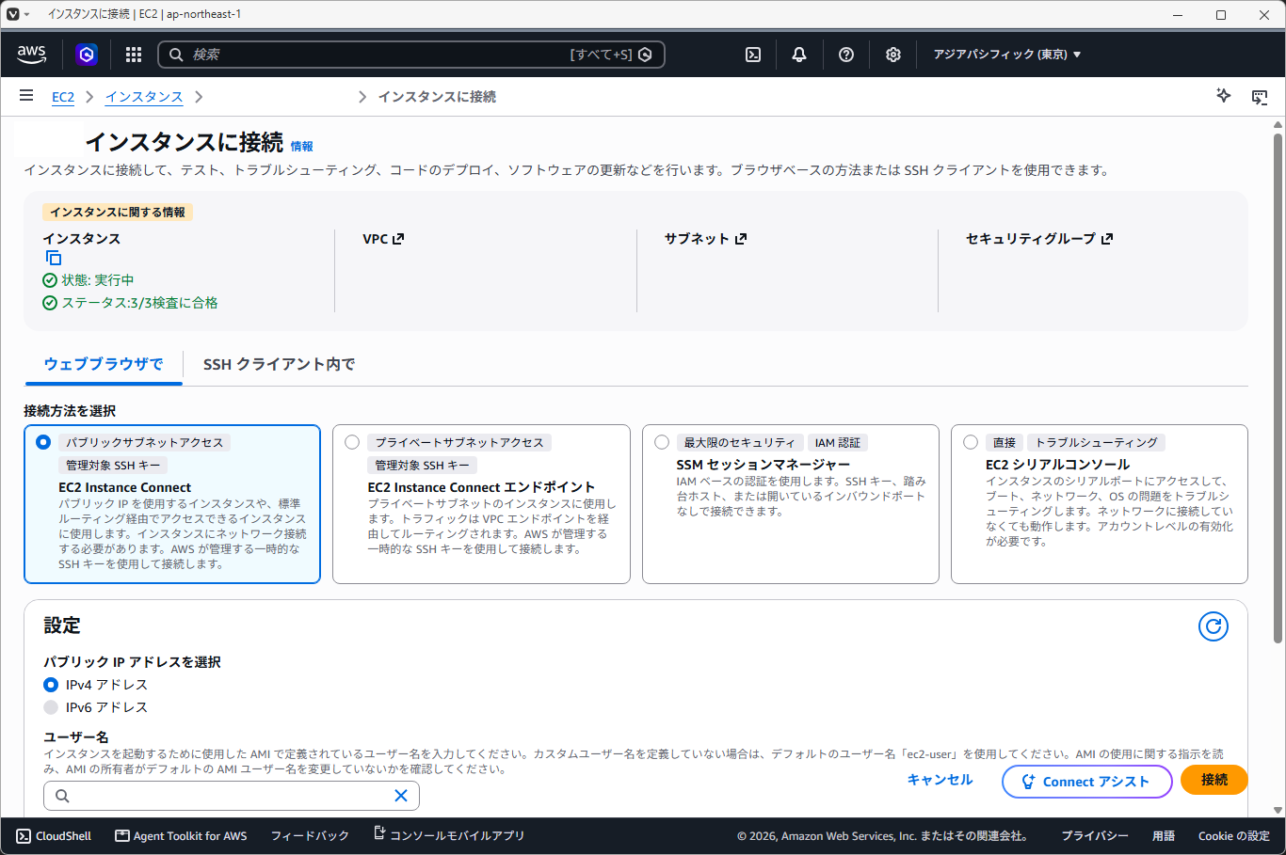Select the EC2 Instance Connect radio option

(x=43, y=442)
